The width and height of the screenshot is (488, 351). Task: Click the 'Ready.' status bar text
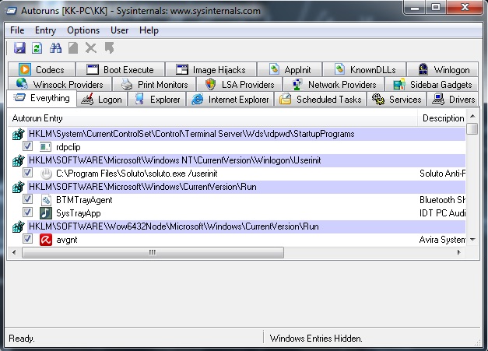[22, 339]
